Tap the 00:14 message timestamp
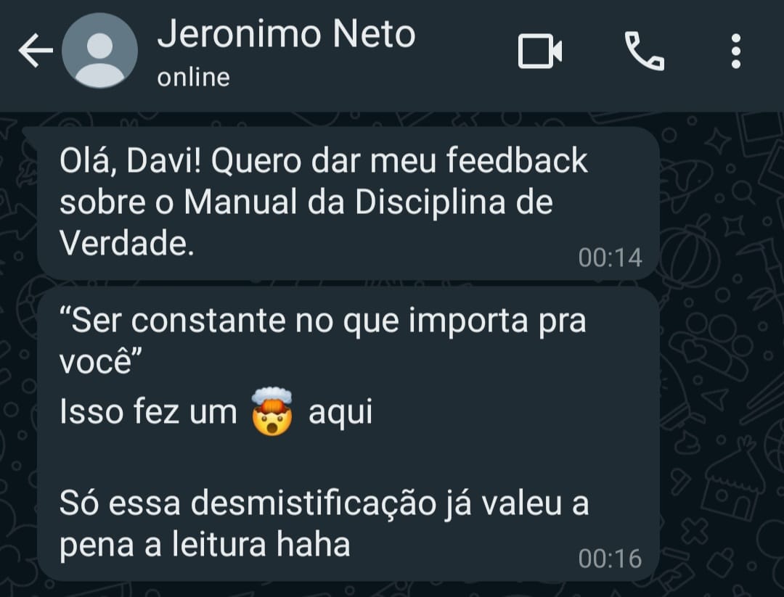 coord(610,258)
